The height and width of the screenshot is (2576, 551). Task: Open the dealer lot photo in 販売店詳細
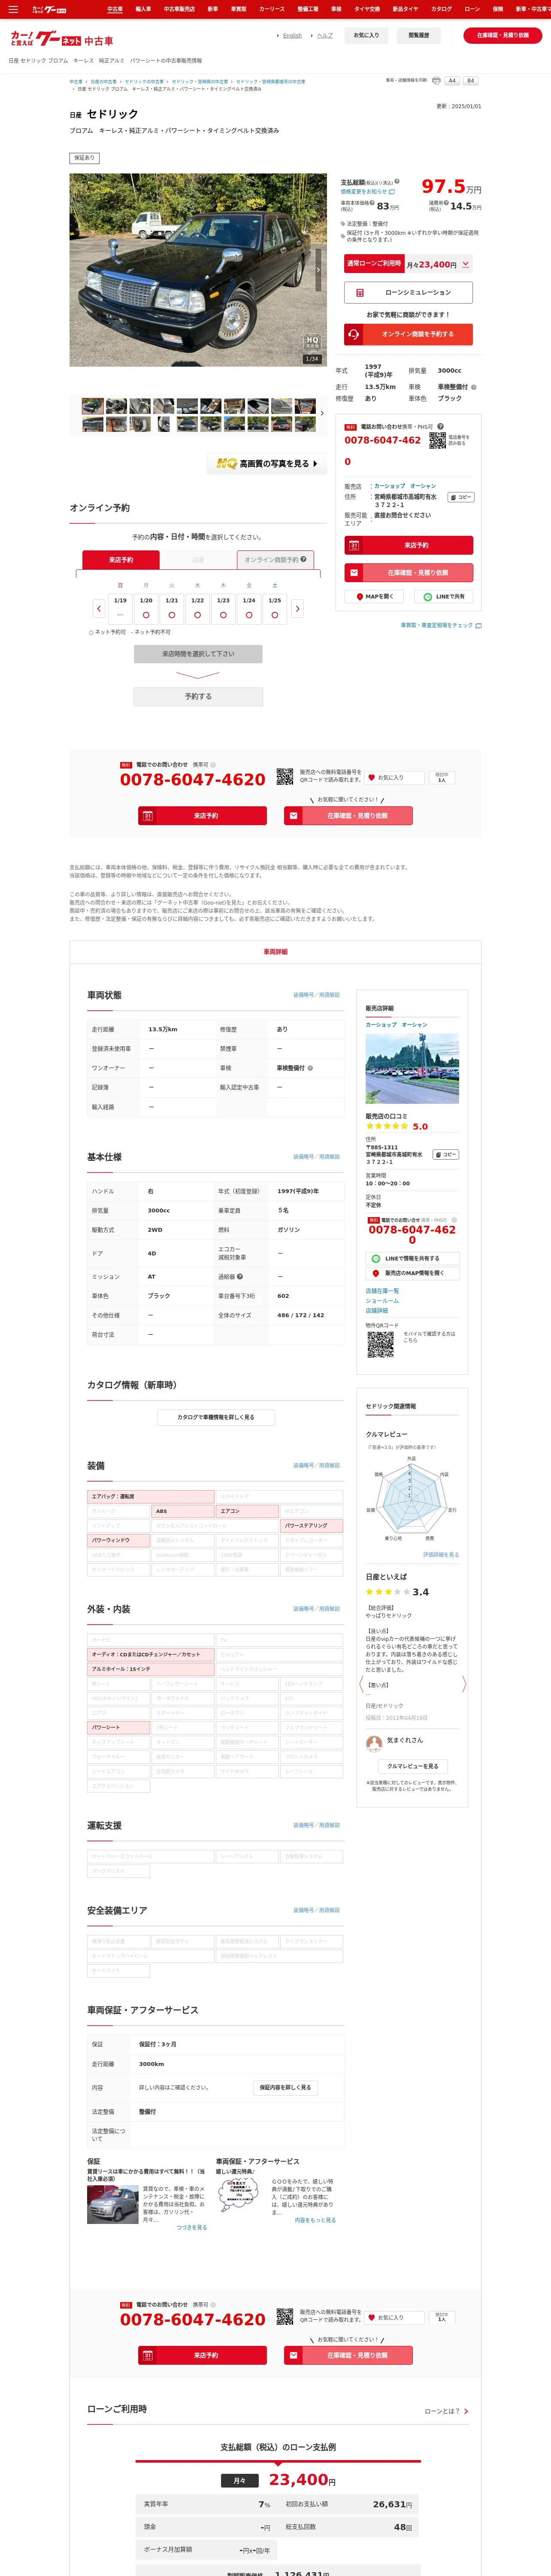[412, 1069]
